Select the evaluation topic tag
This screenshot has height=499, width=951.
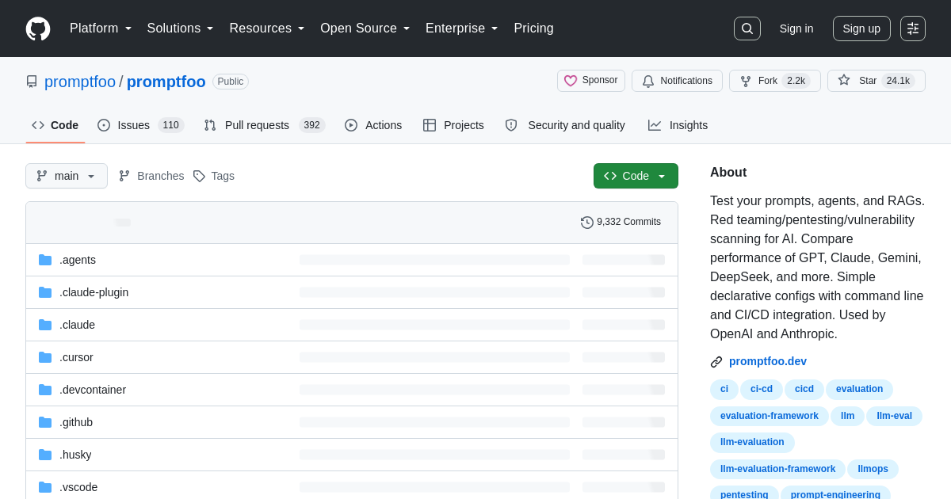[859, 389]
